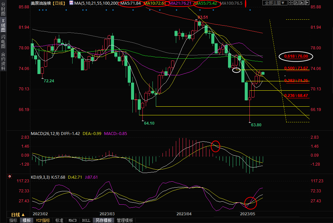
Task: Open 合约资料 sidebar view
Action: (x=3, y=61)
